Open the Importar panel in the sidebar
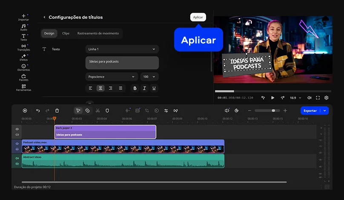This screenshot has height=200, width=344. [23, 17]
